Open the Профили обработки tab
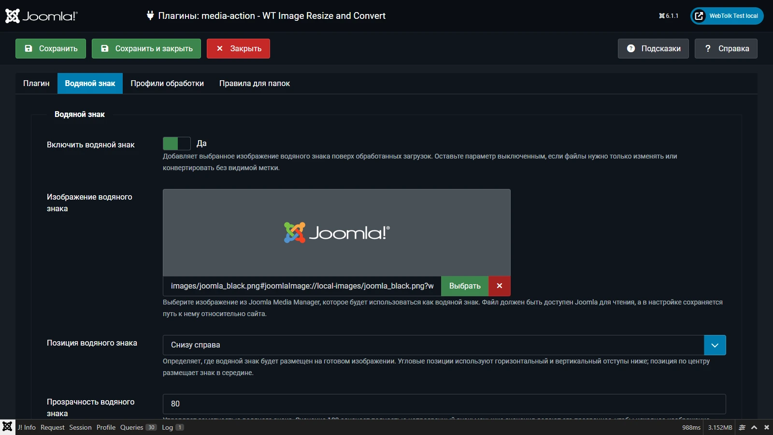 (167, 83)
